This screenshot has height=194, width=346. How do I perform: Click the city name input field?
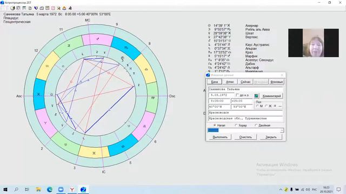245,113
